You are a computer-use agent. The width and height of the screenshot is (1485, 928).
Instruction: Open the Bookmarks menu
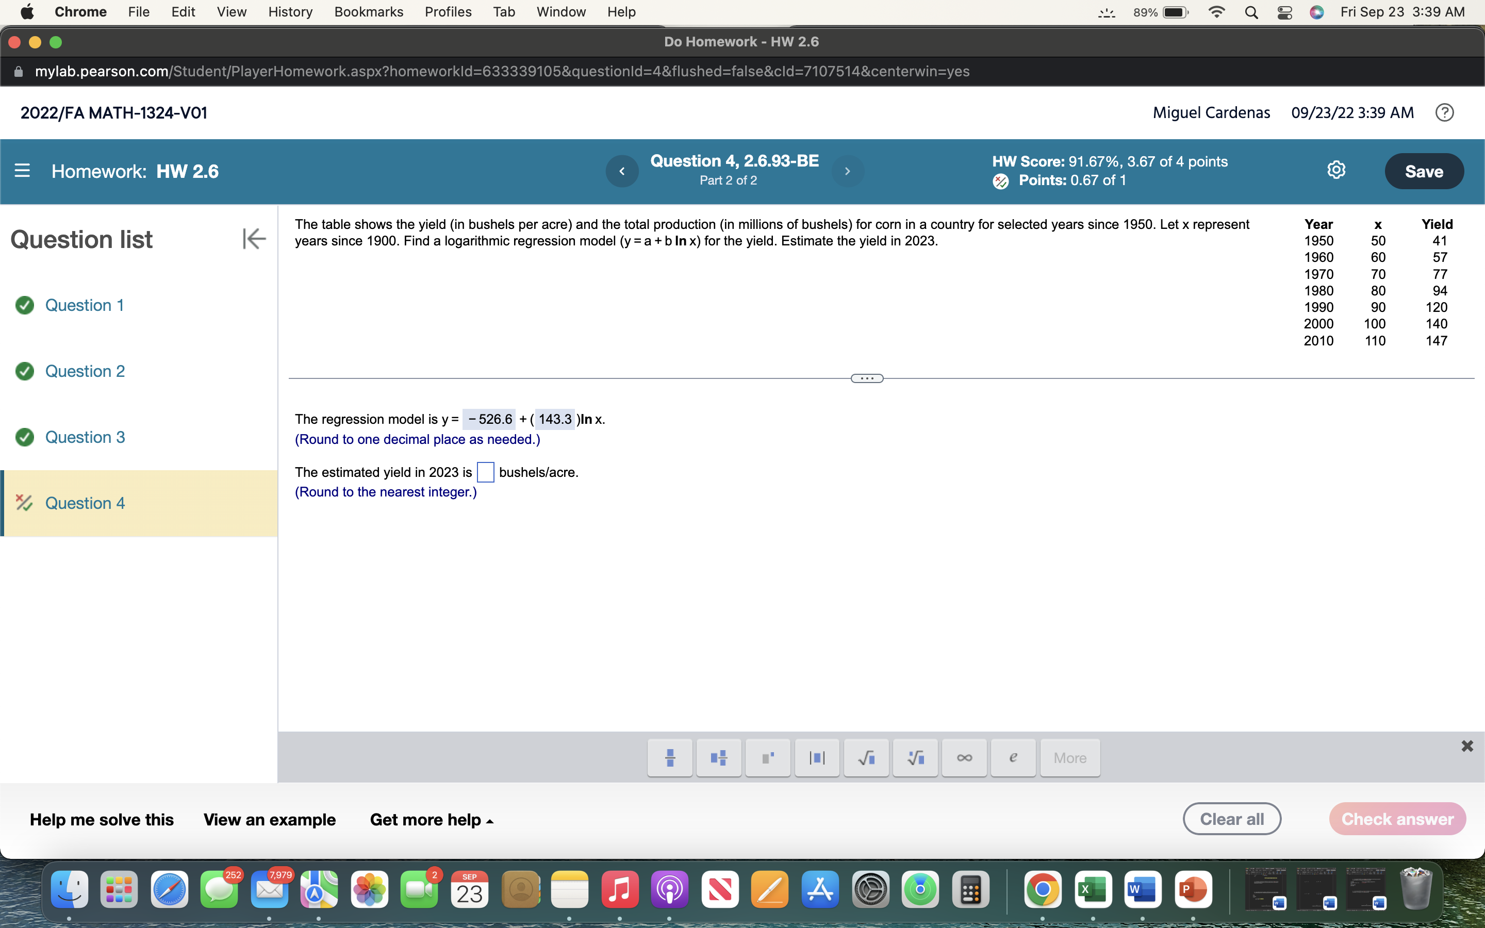coord(369,12)
